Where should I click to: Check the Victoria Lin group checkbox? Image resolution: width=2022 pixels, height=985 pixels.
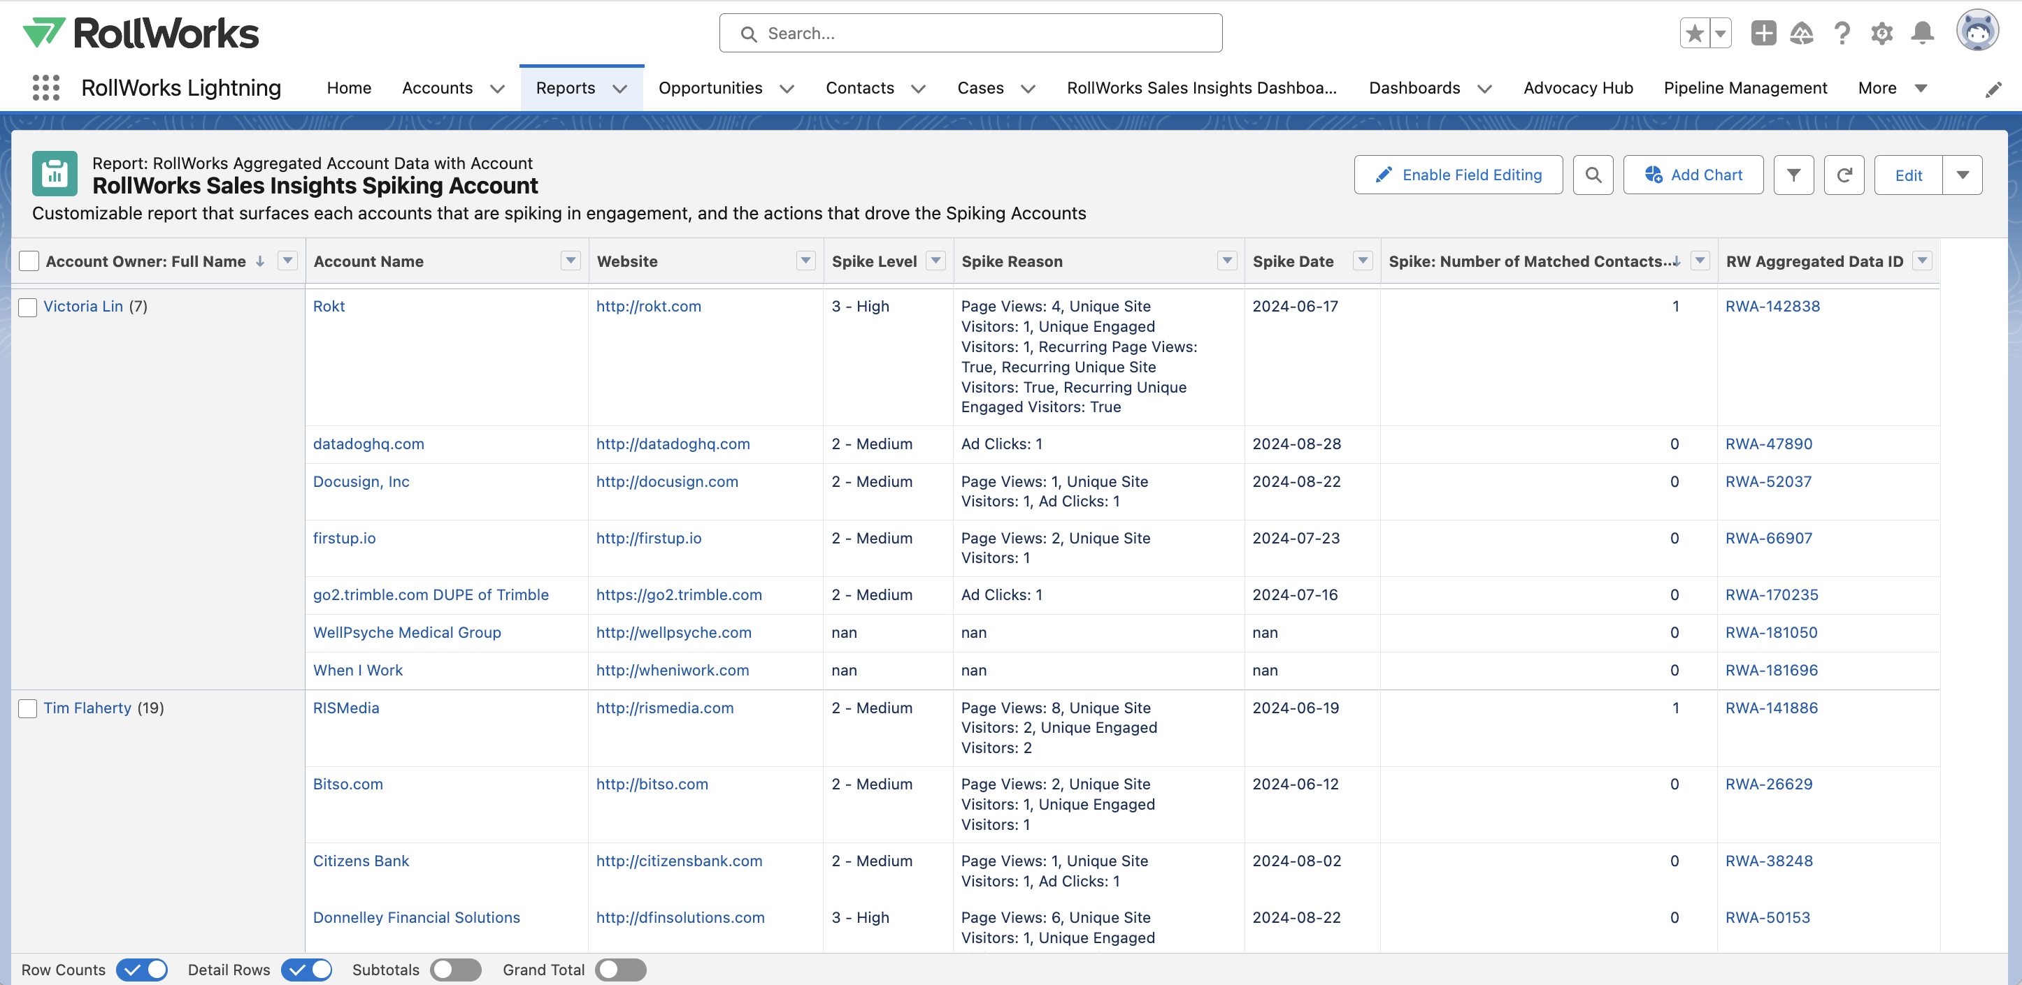click(28, 307)
